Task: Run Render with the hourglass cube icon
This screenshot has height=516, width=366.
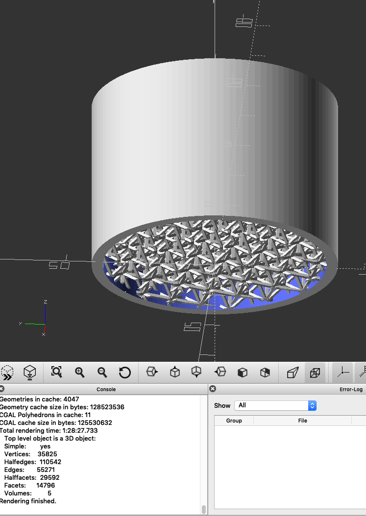Action: [x=30, y=373]
